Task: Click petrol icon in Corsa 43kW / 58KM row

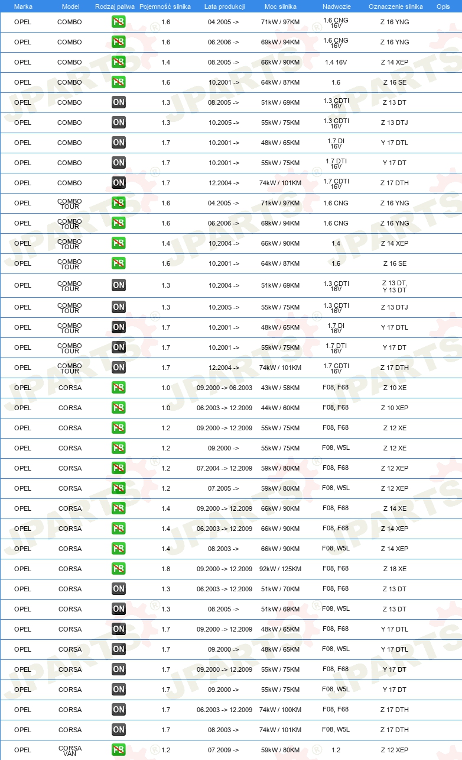Action: click(x=119, y=388)
